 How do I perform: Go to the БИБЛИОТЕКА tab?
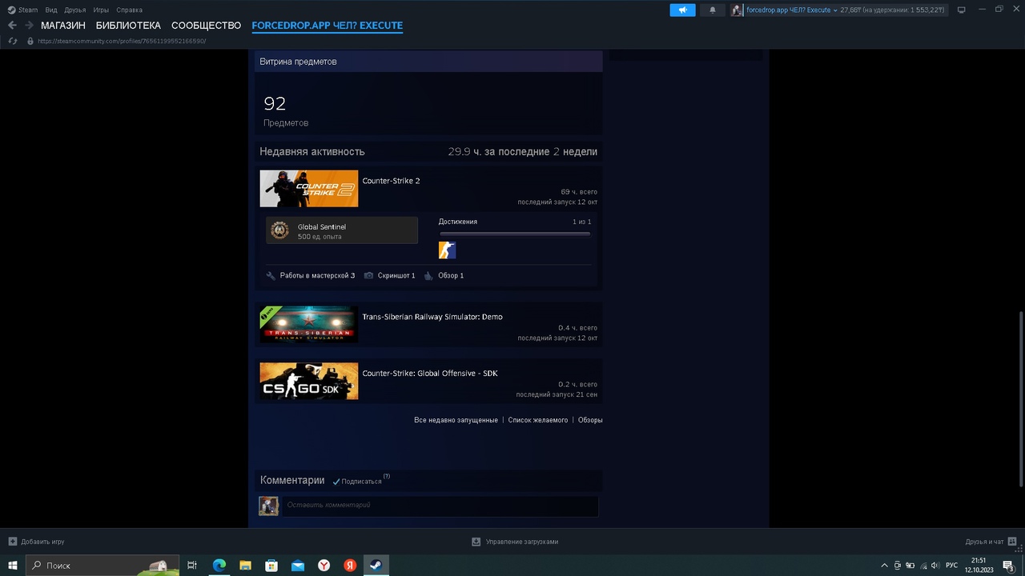click(128, 26)
